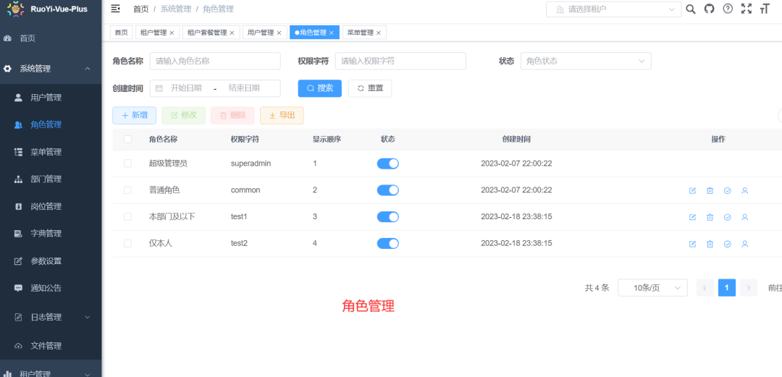Screen dimensions: 782x377
Task: Click delete trash icon for test1 row
Action: point(710,217)
